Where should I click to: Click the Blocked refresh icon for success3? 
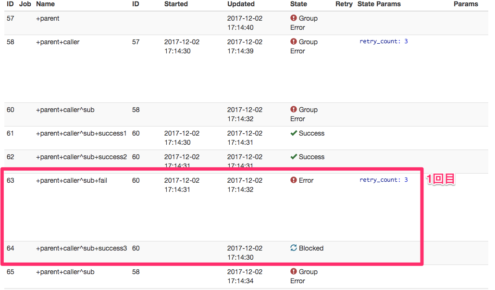pos(294,248)
